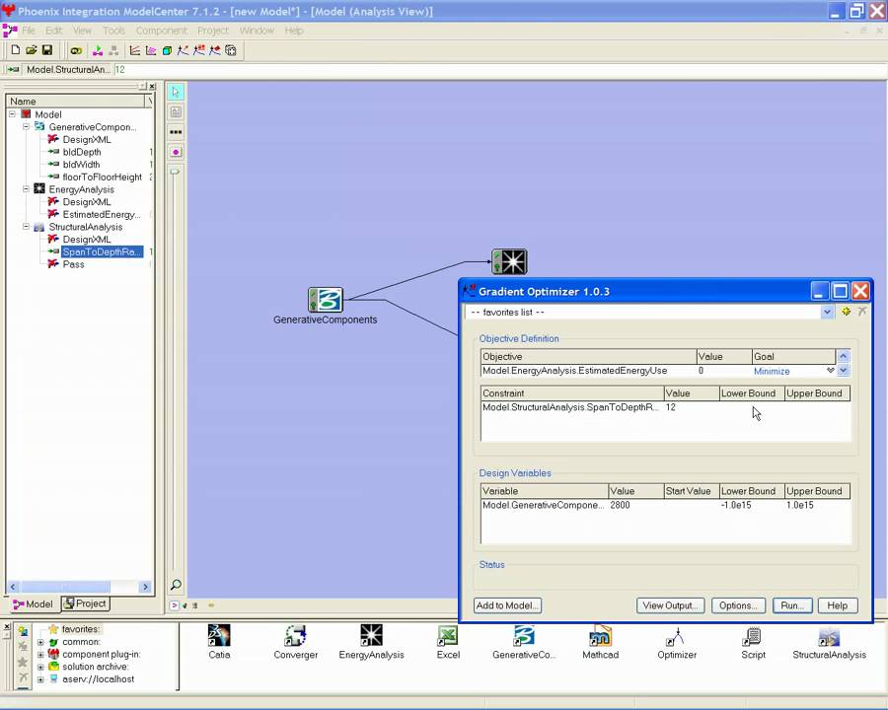Open the Edit menu
The width and height of the screenshot is (888, 710).
click(x=54, y=31)
